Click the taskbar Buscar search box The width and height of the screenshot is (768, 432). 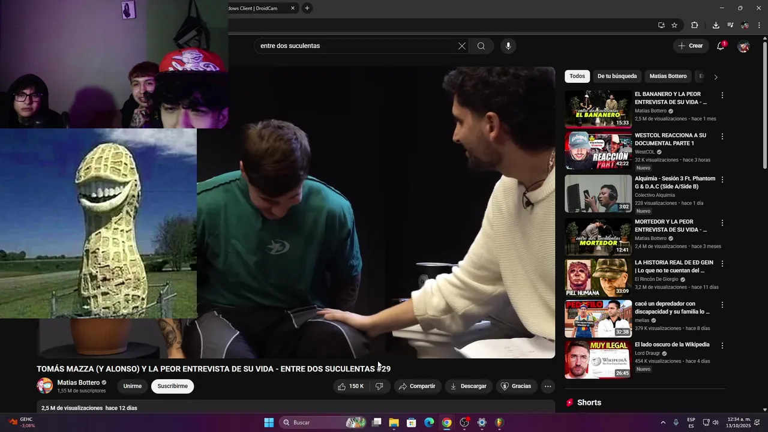(324, 422)
